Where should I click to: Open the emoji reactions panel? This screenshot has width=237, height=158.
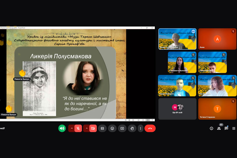point(112,128)
